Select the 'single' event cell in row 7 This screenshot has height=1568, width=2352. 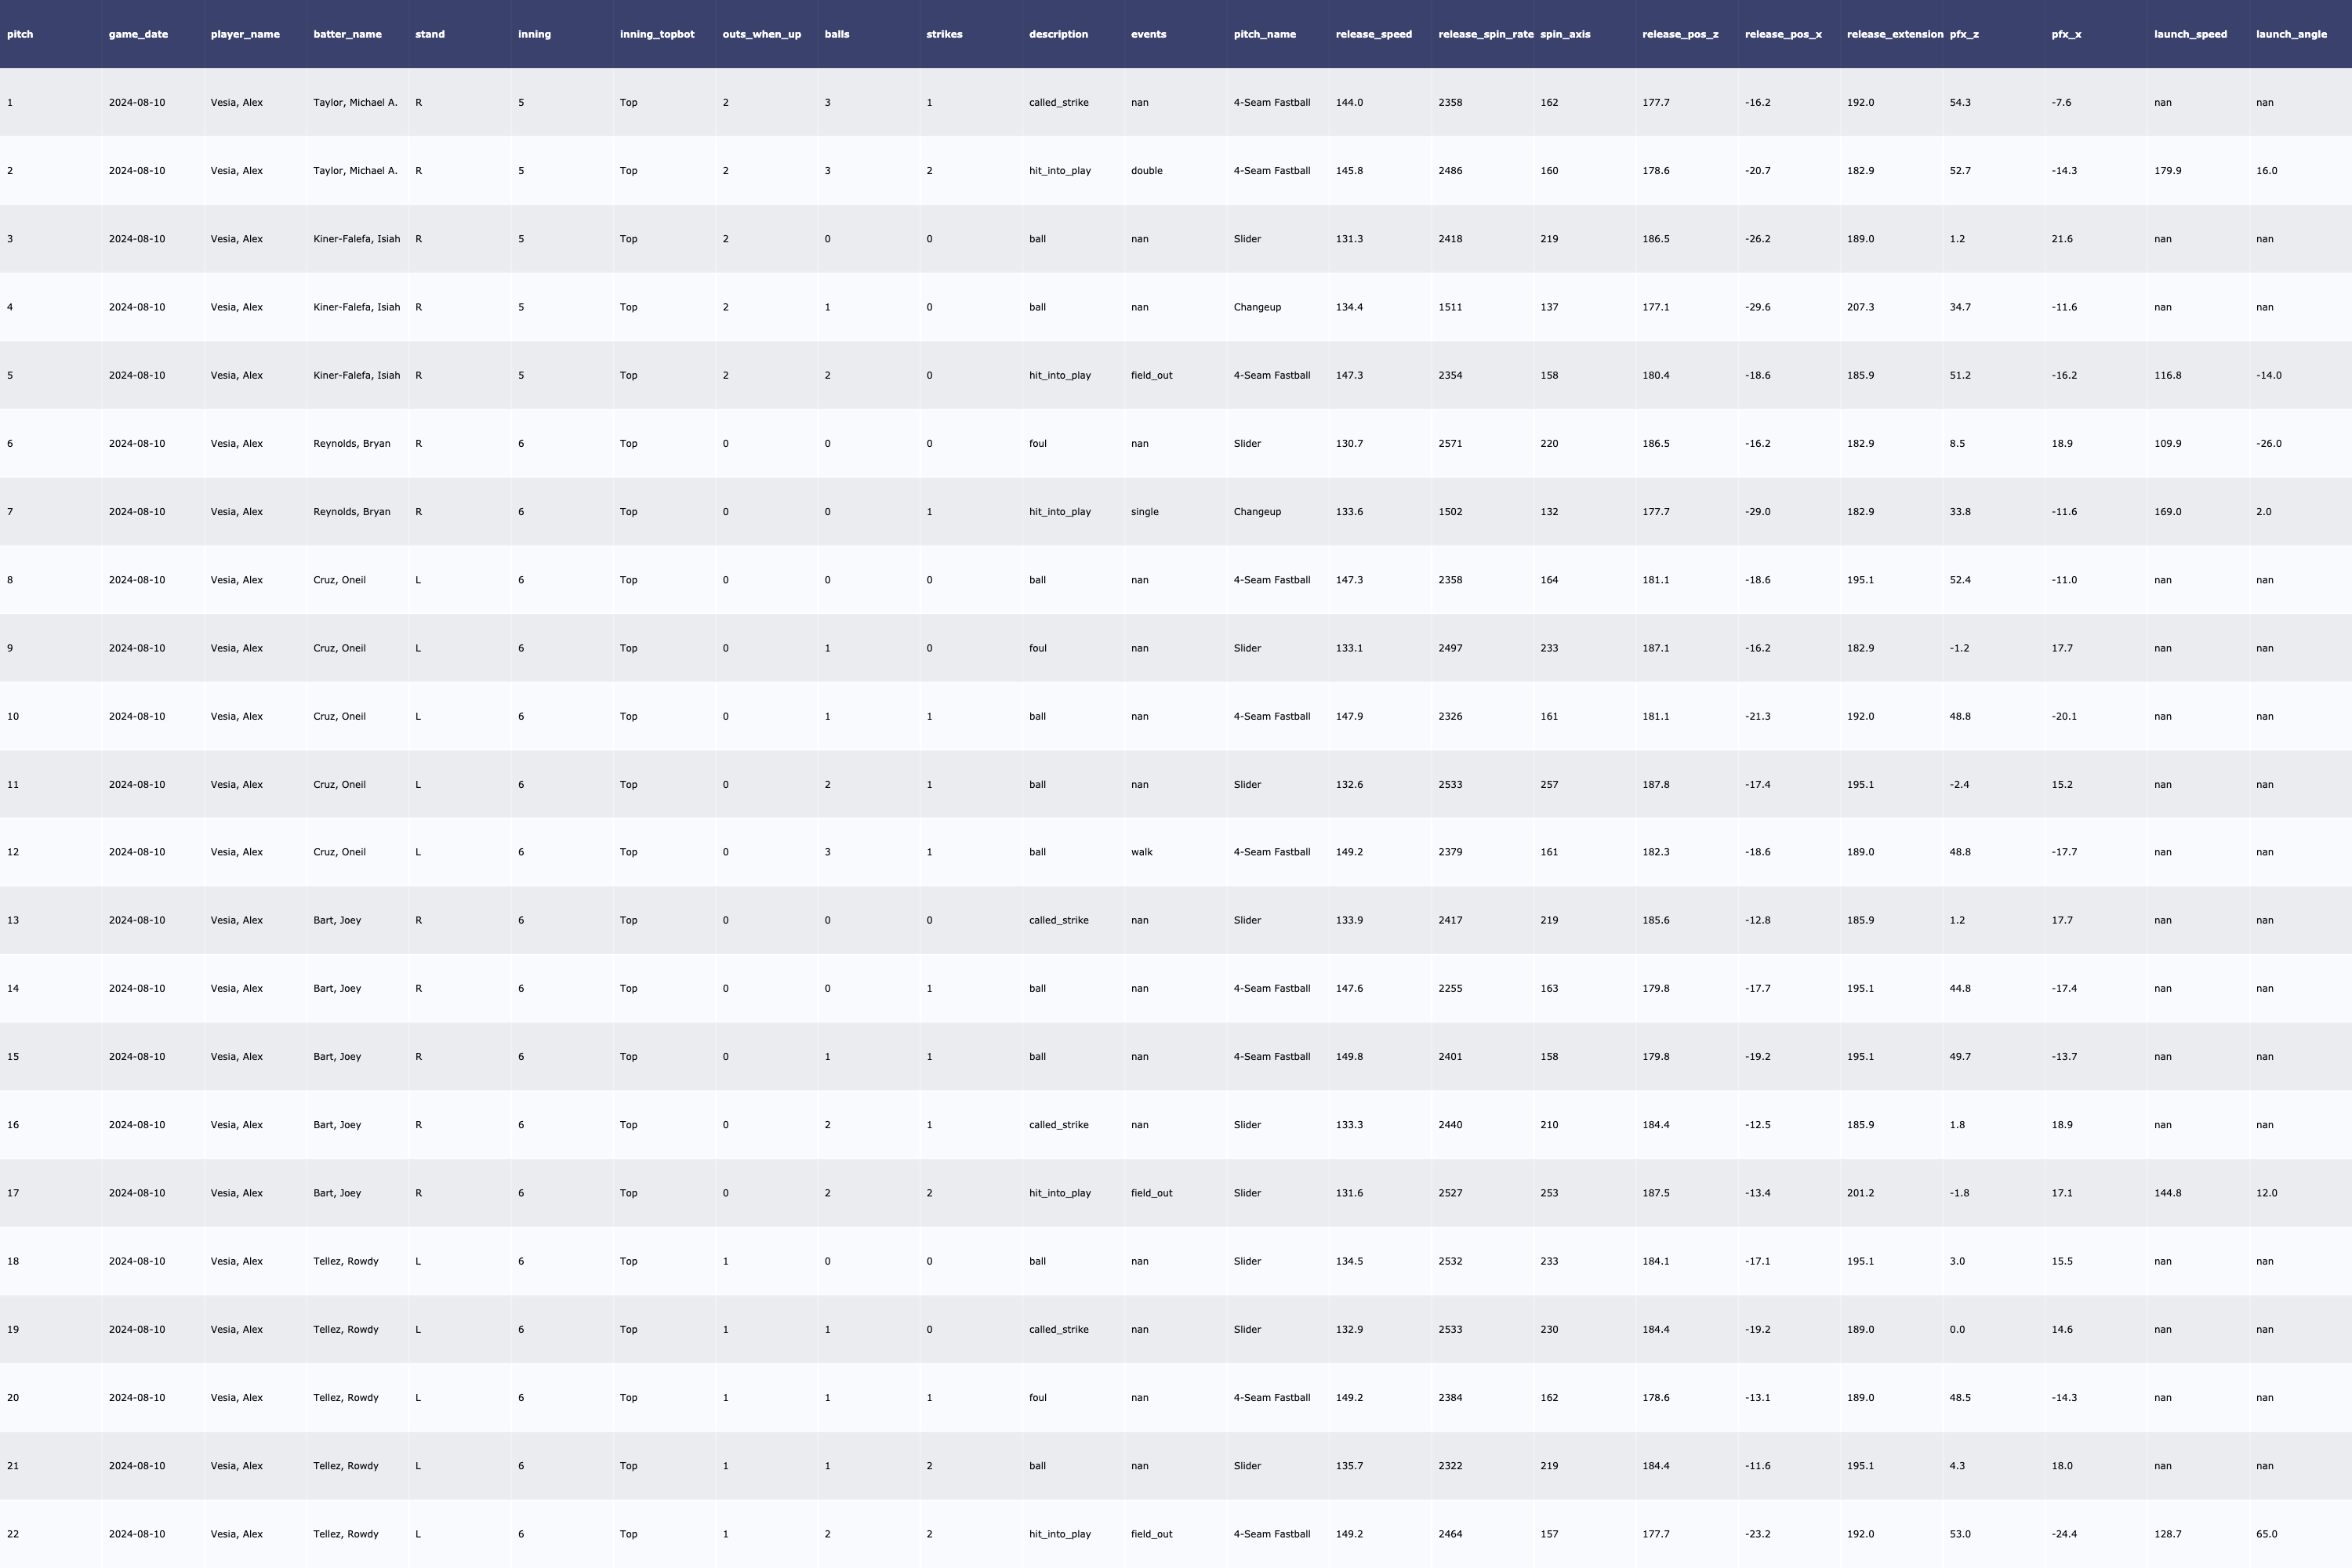(1145, 512)
